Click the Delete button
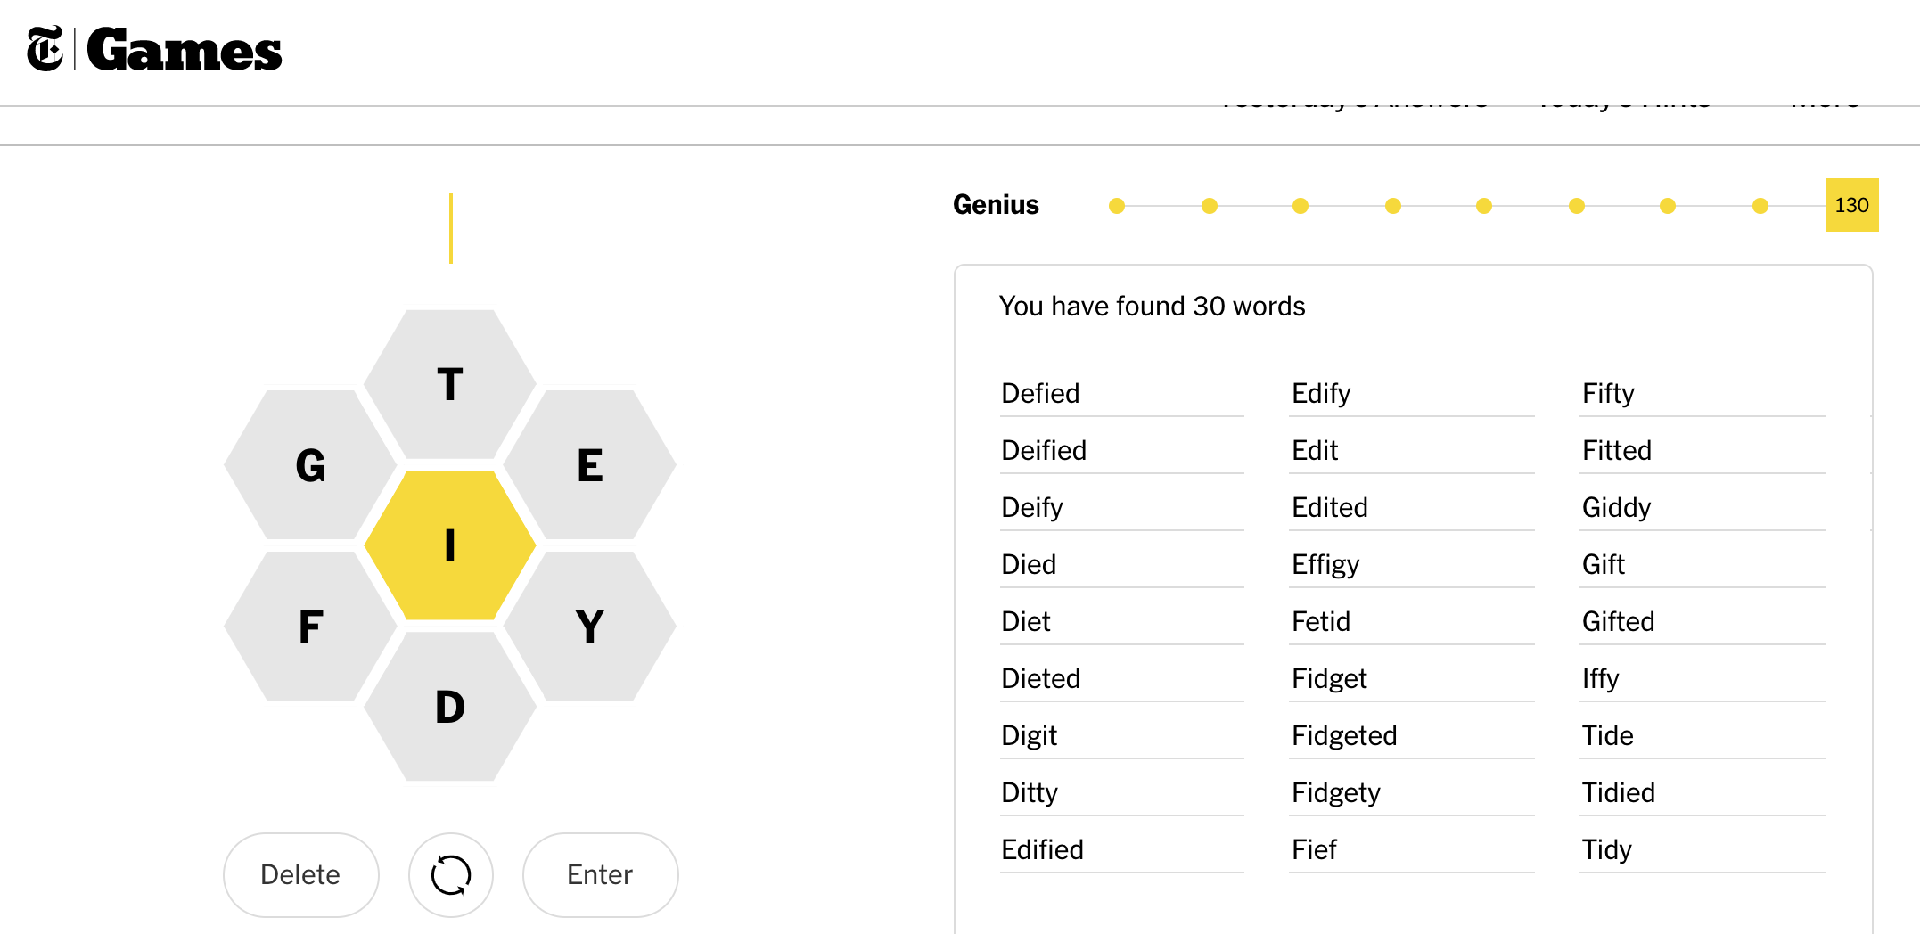1920x934 pixels. (300, 874)
